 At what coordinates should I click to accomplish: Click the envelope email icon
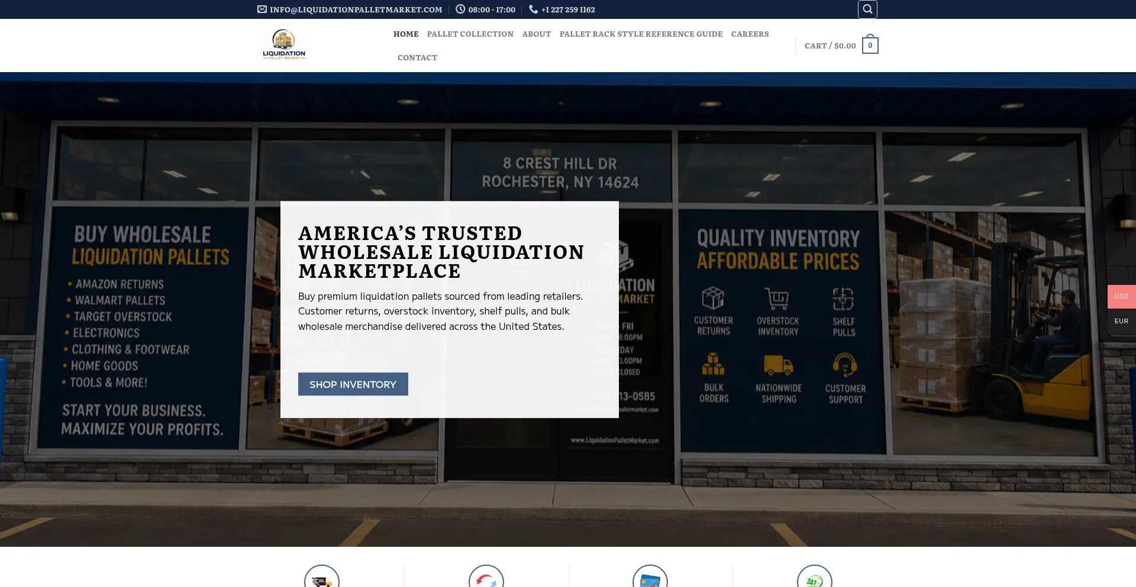tap(262, 9)
